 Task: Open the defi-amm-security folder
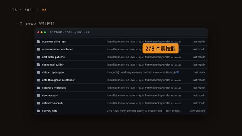pyautogui.click(x=53, y=103)
